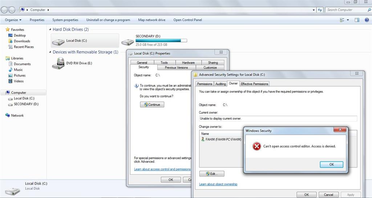Screen dimensions: 372x198
Task: Click Properties in Explorer toolbar
Action: [x=37, y=20]
